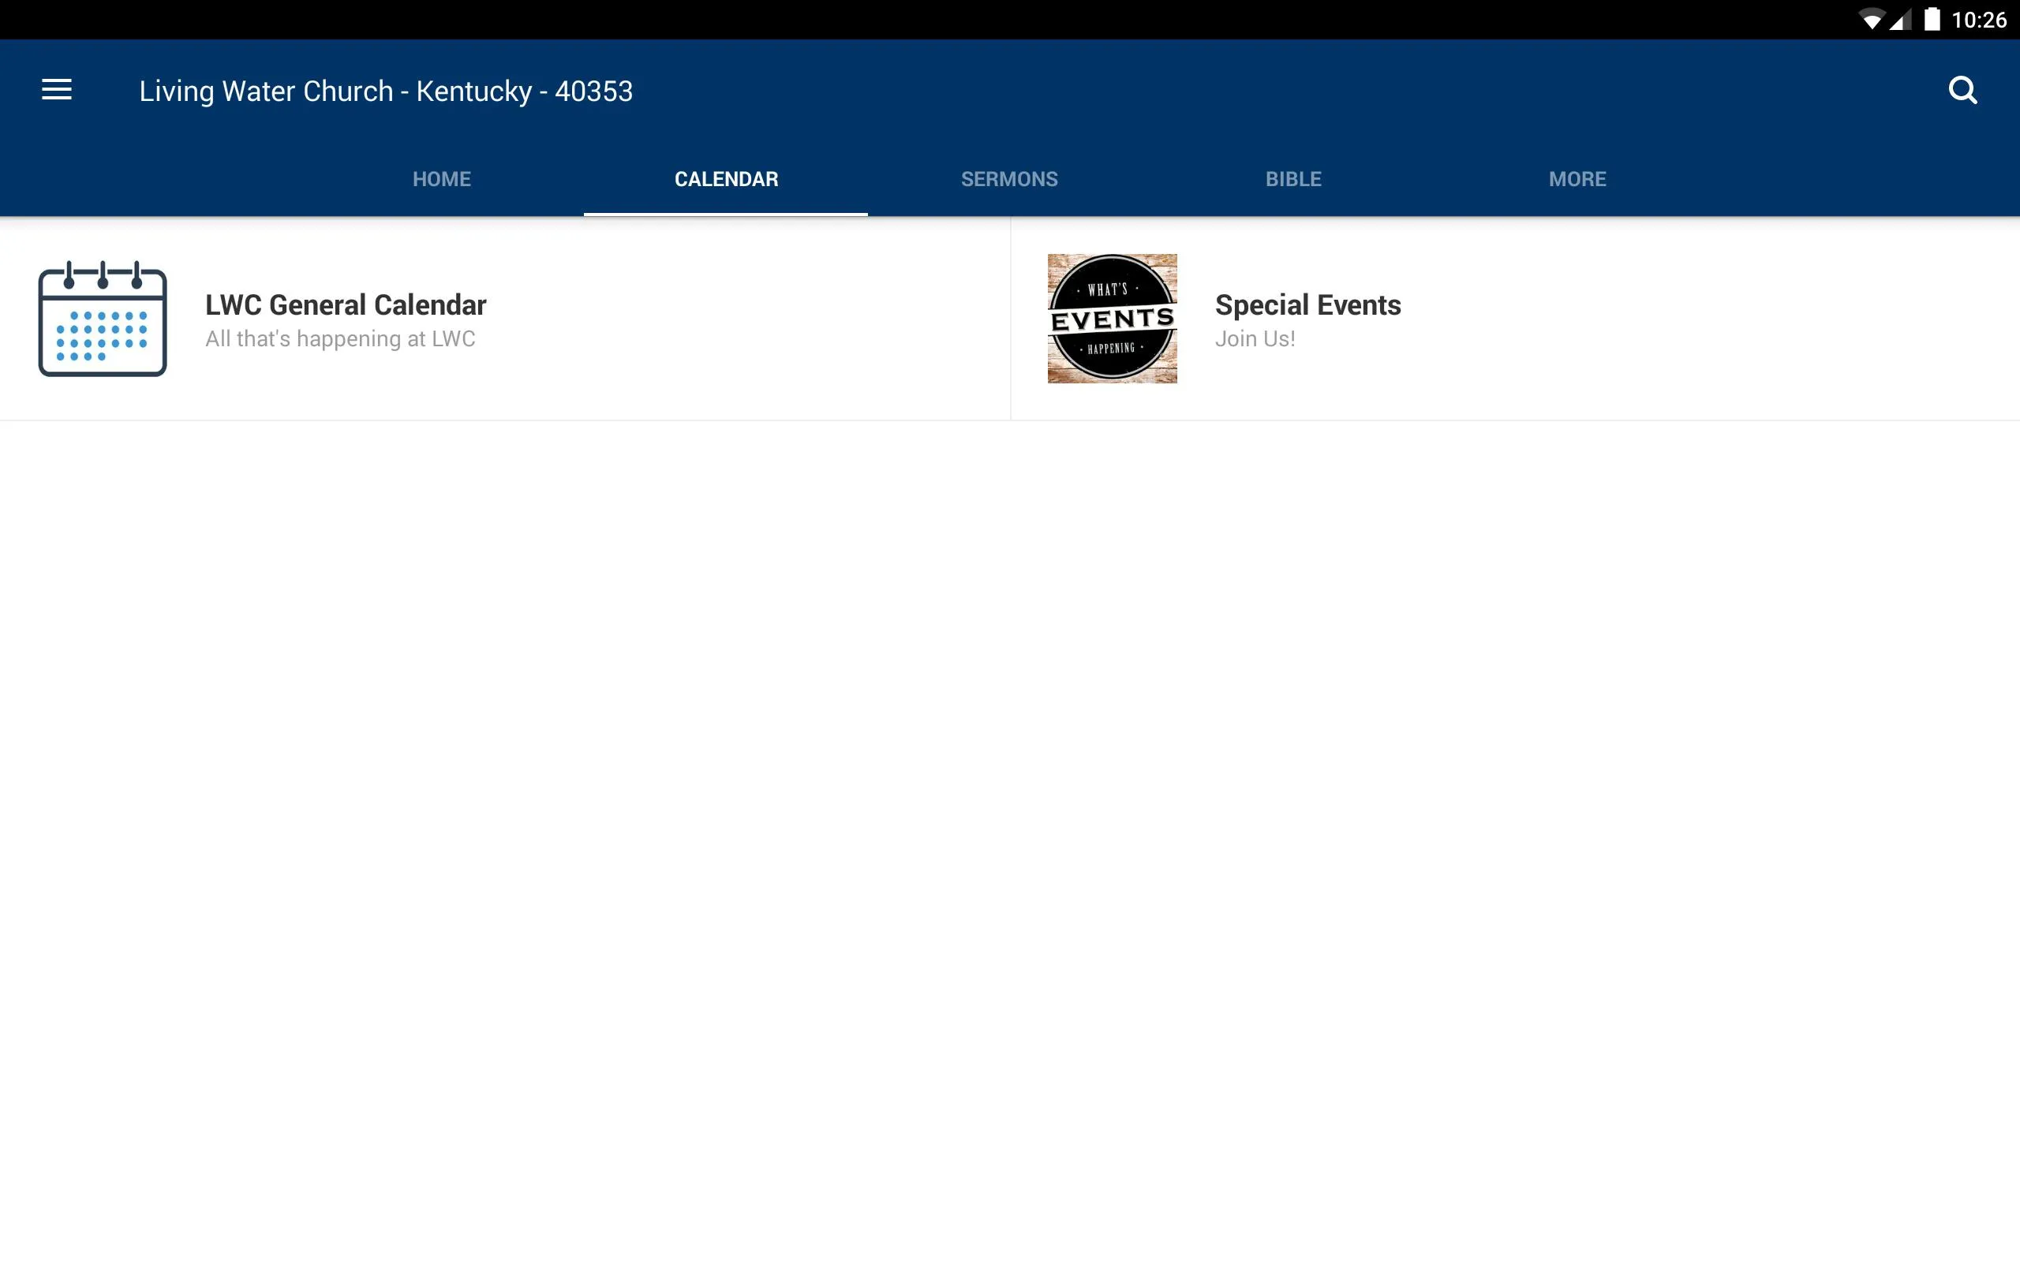Image resolution: width=2020 pixels, height=1262 pixels.
Task: Open the MORE menu tab
Action: click(1577, 177)
